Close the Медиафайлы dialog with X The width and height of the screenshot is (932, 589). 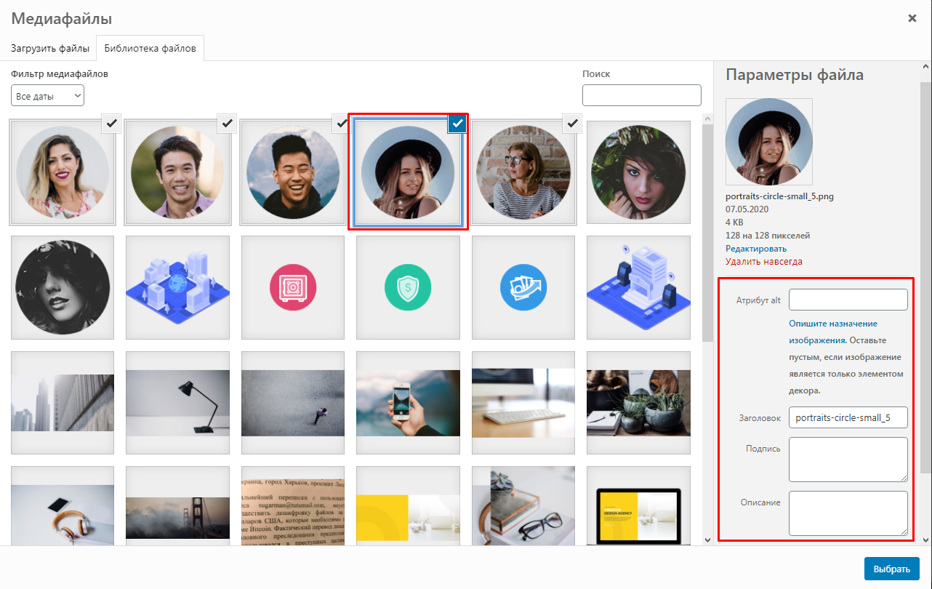tap(912, 18)
